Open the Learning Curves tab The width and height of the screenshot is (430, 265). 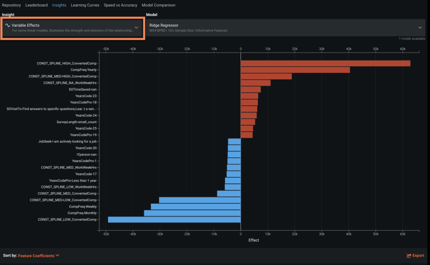point(85,5)
